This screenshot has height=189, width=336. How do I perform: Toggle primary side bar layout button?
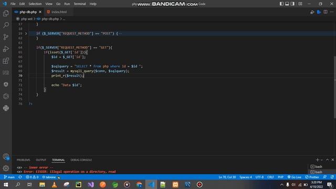281,4
